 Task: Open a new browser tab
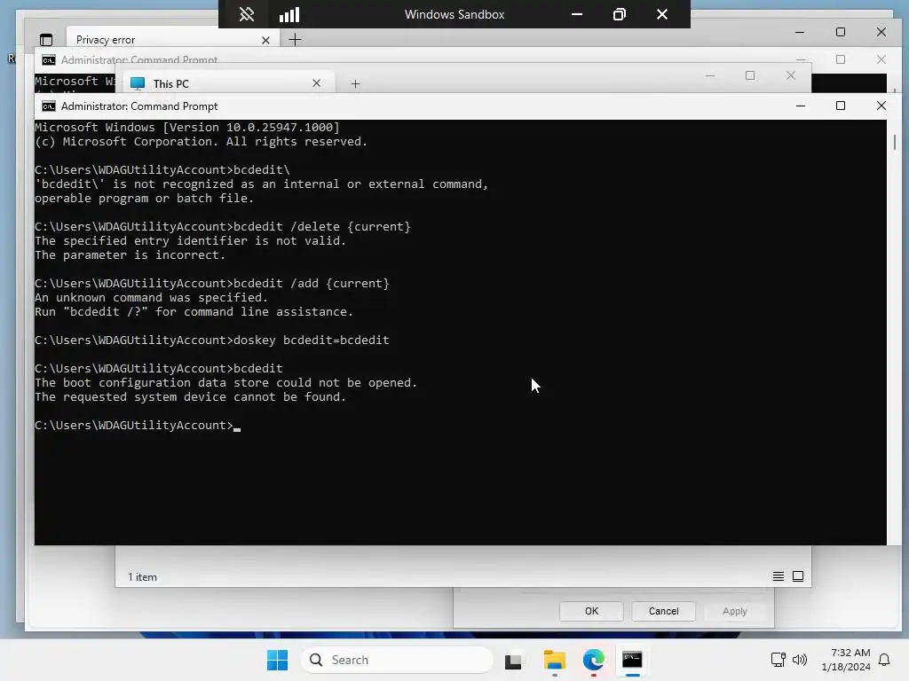coord(295,39)
